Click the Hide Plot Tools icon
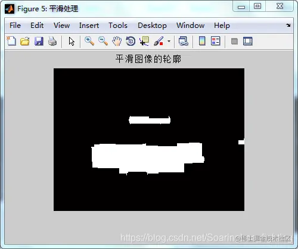 click(234, 42)
